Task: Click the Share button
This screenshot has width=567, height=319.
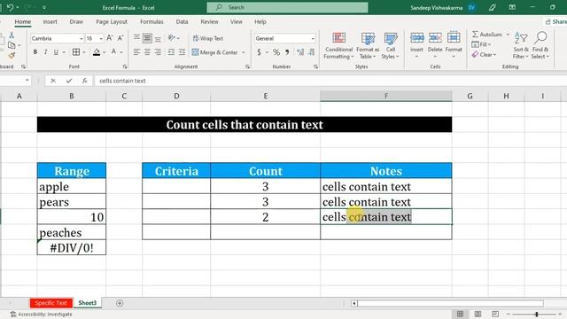Action: click(x=555, y=21)
